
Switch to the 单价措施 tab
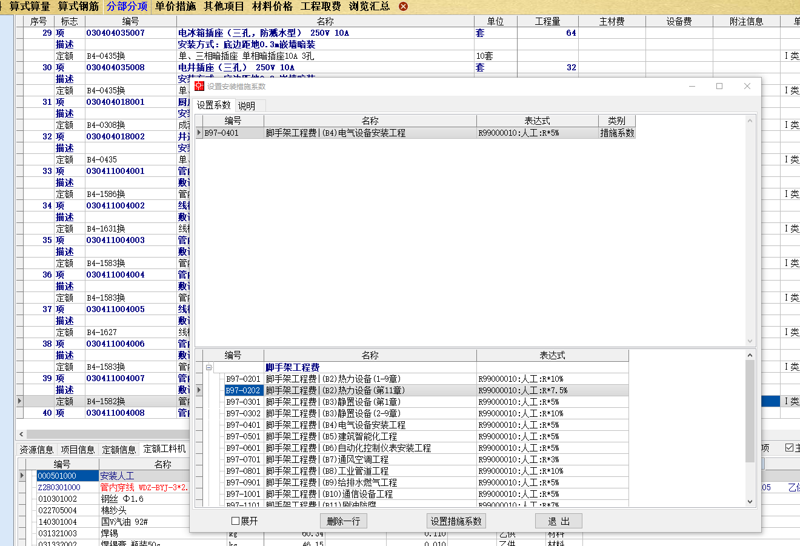(176, 7)
